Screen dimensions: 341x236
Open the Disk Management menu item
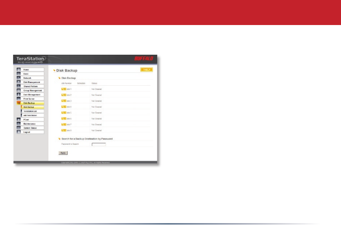pyautogui.click(x=33, y=82)
